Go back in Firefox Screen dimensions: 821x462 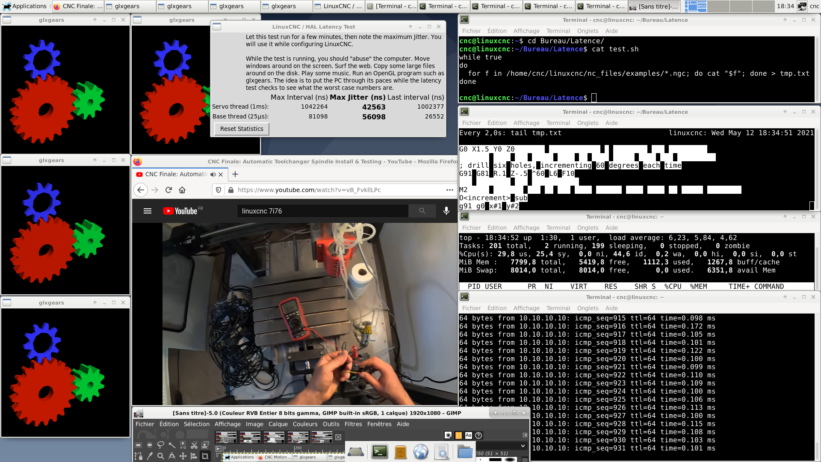[141, 190]
